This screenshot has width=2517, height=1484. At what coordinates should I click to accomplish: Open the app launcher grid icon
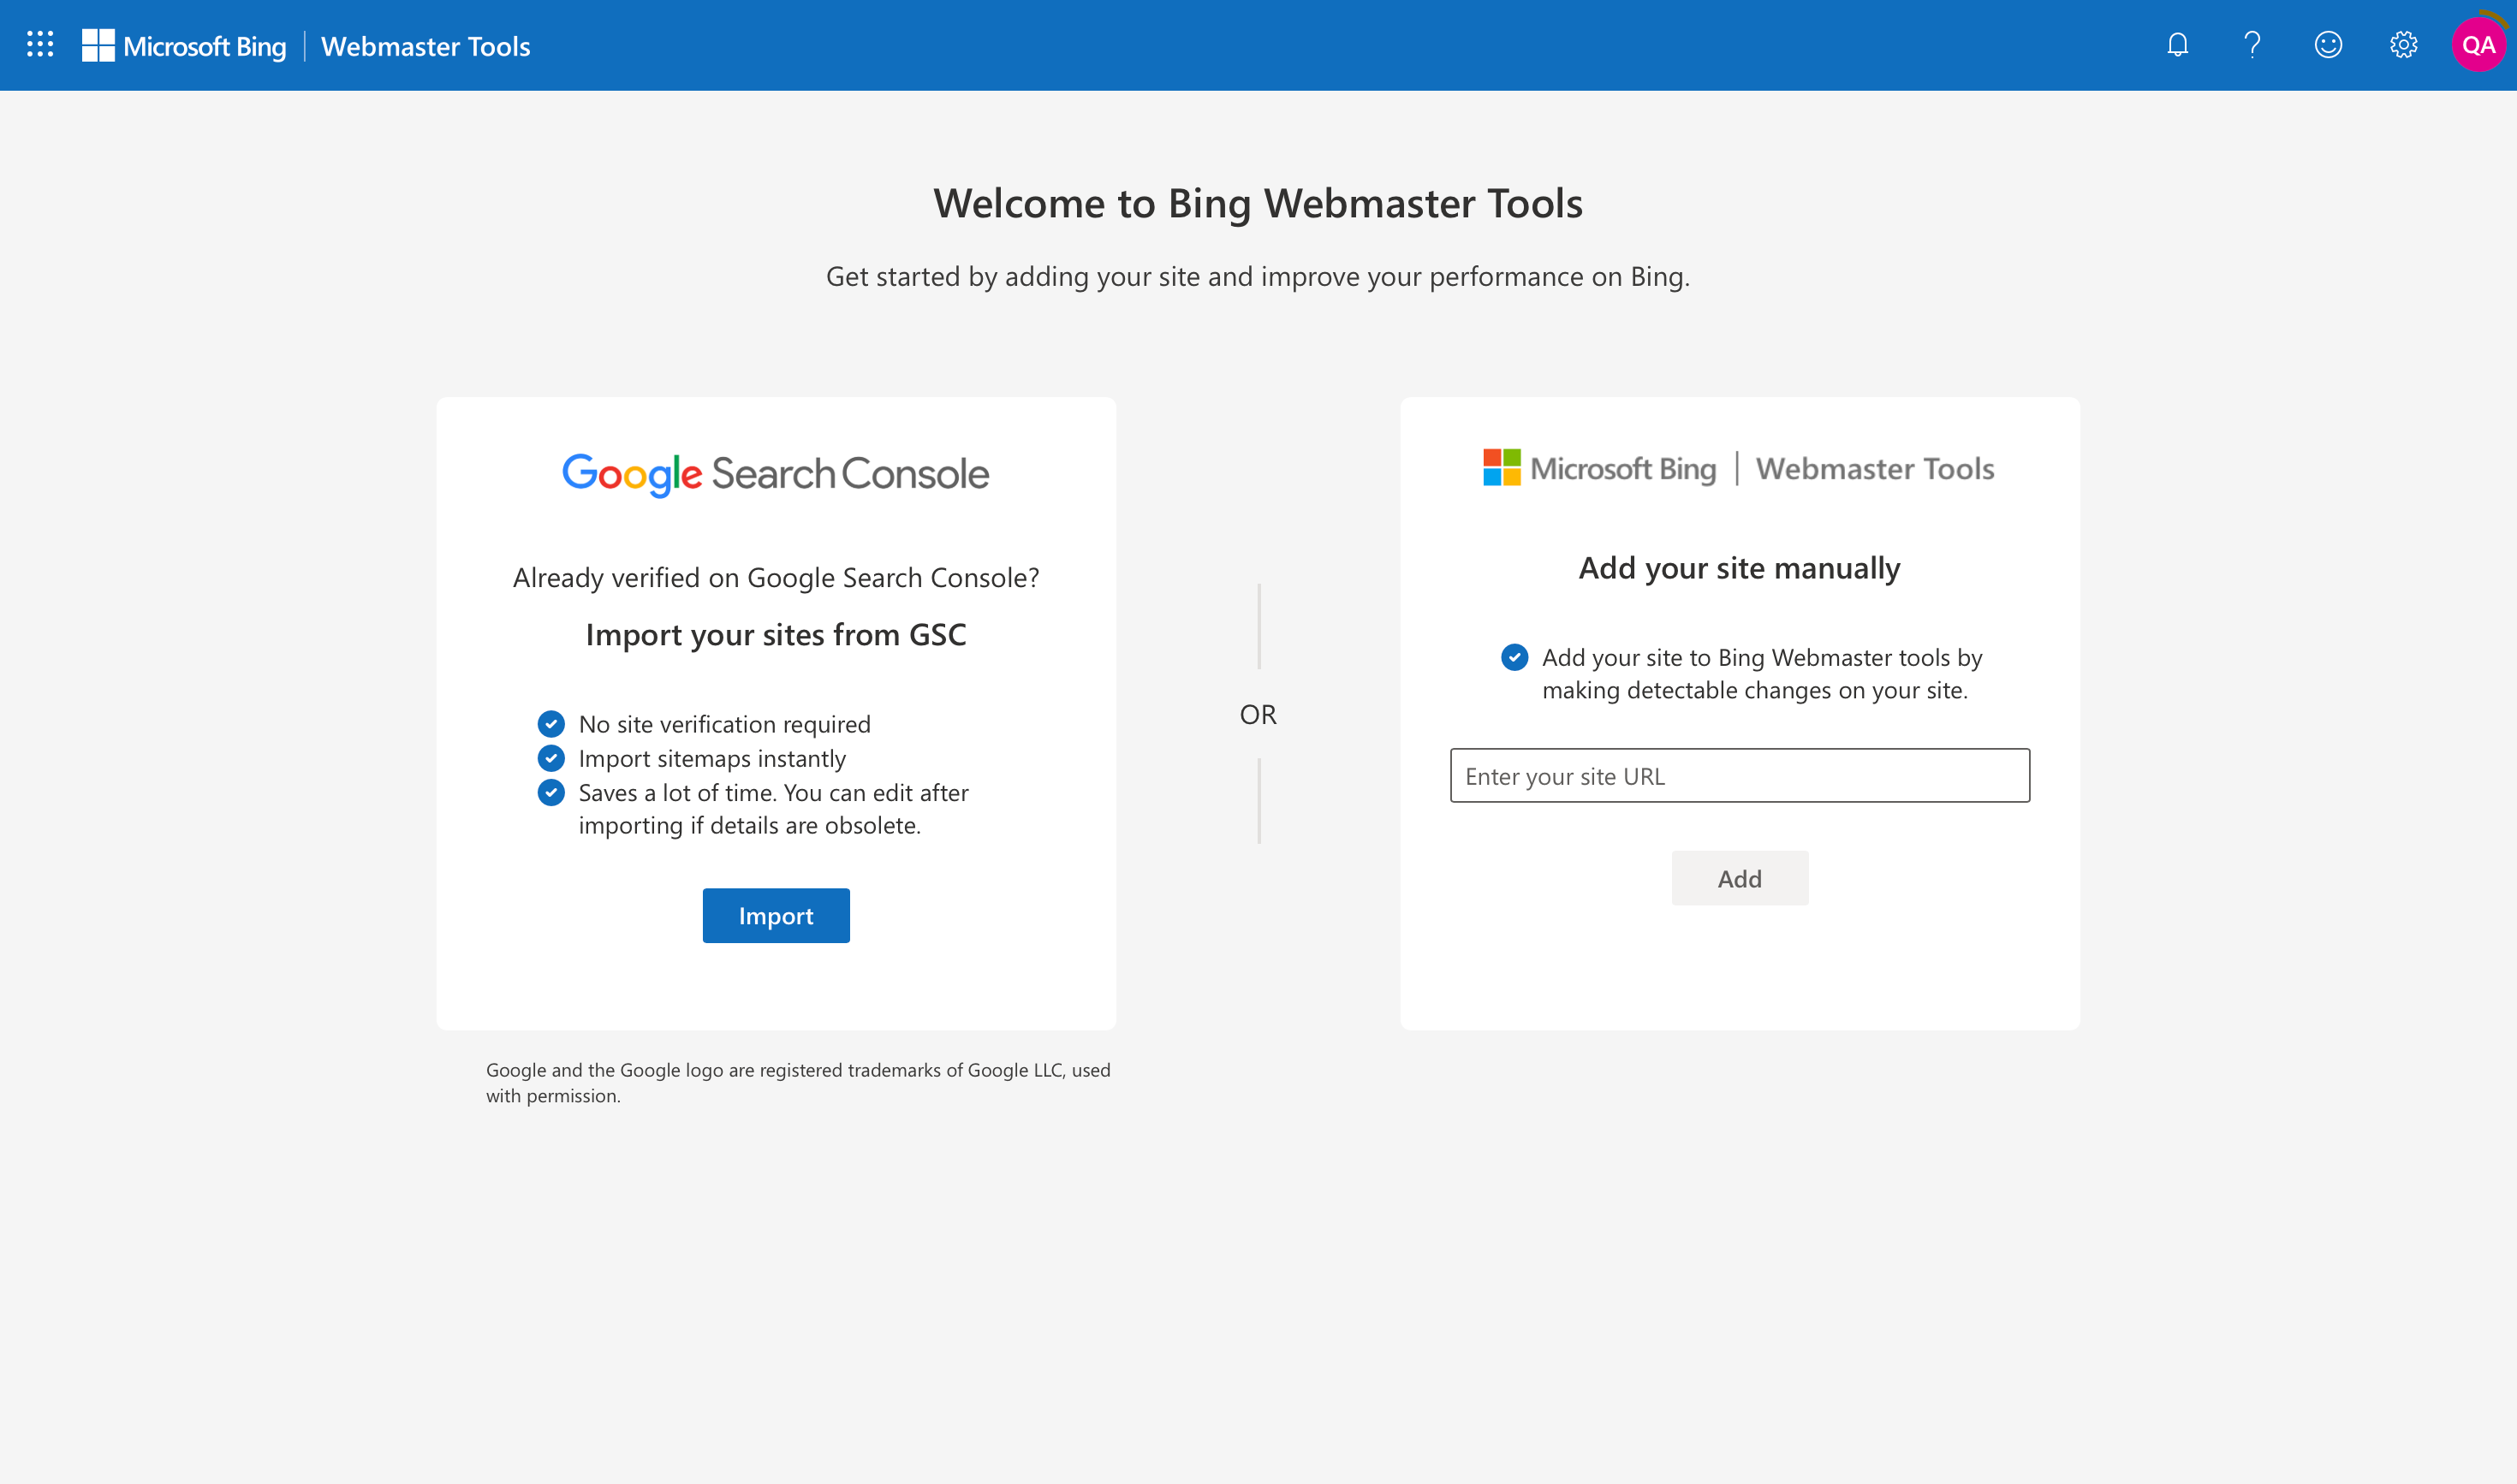40,44
